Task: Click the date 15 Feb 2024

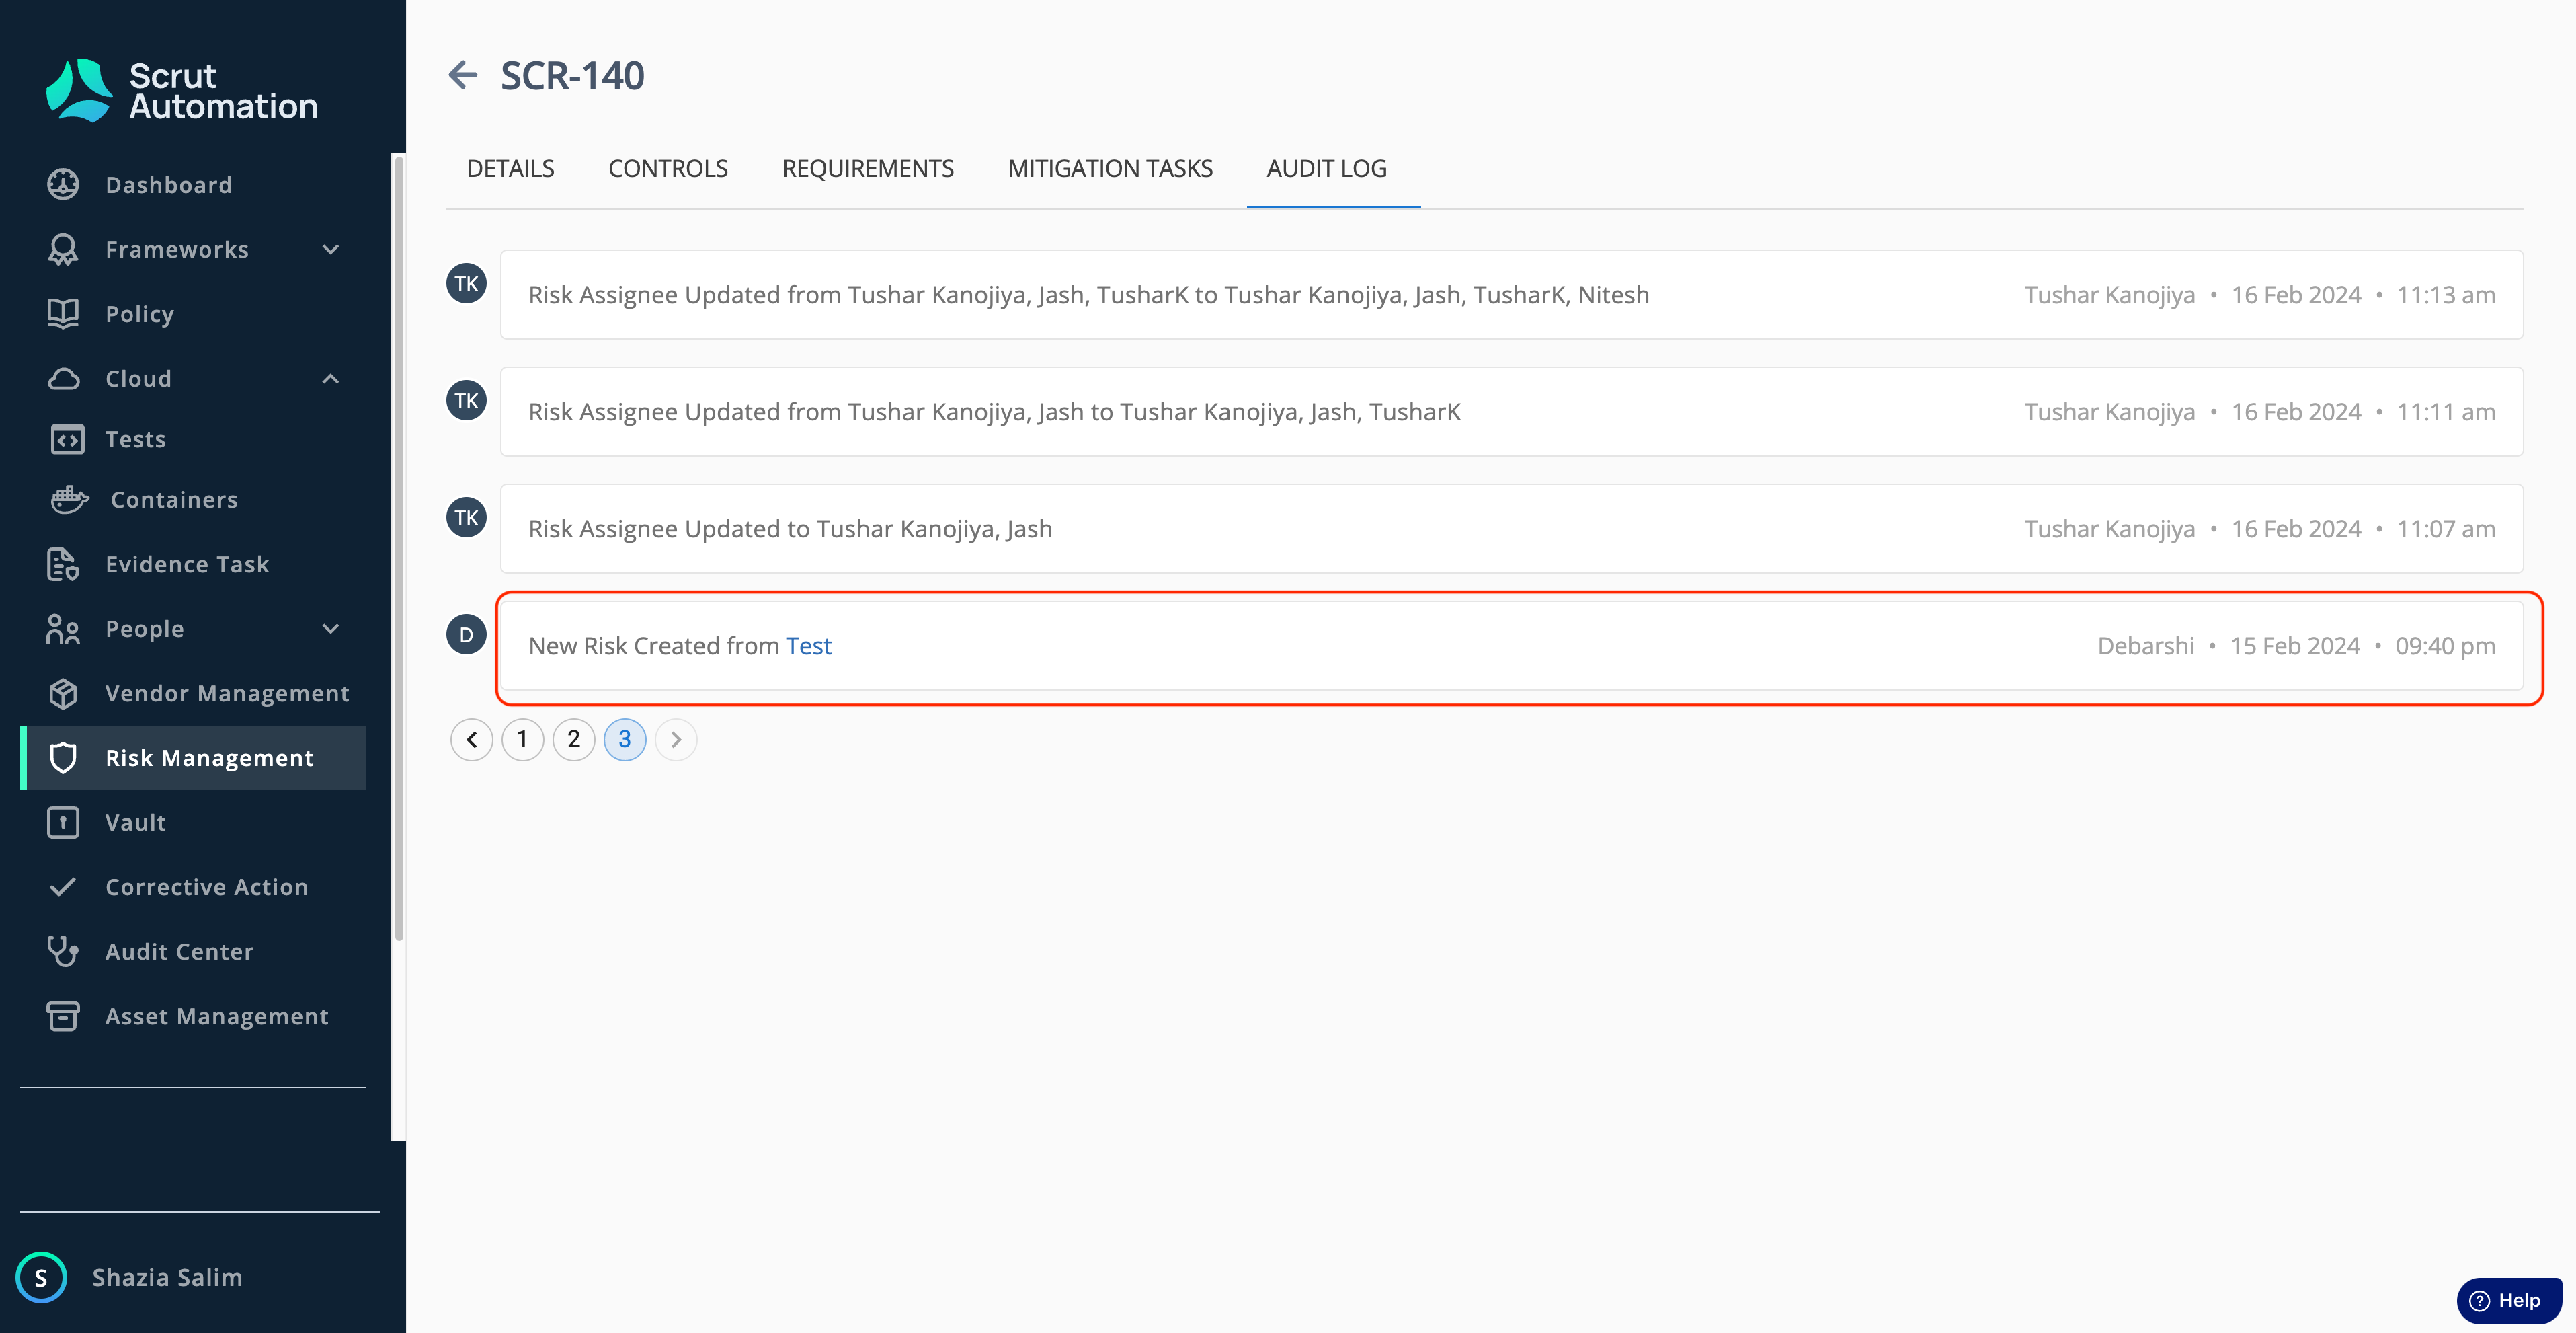Action: tap(2295, 646)
